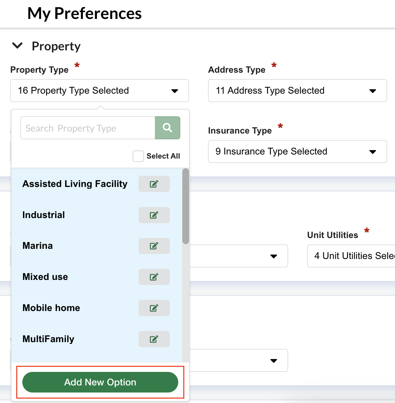
Task: Edit the Industrial property type
Action: tap(154, 215)
